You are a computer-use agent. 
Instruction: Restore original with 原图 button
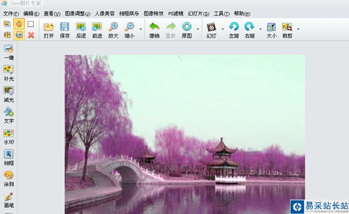point(187,30)
